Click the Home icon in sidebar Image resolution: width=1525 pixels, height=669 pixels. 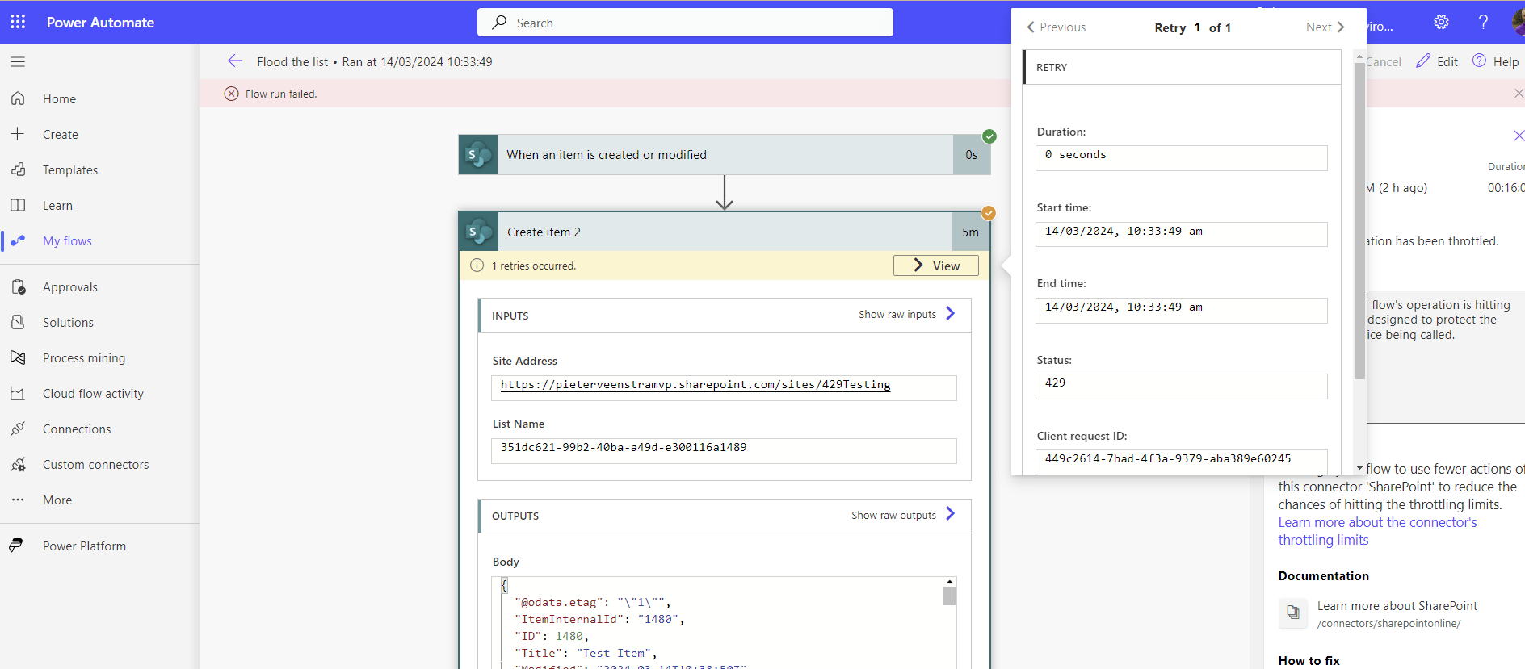point(18,98)
